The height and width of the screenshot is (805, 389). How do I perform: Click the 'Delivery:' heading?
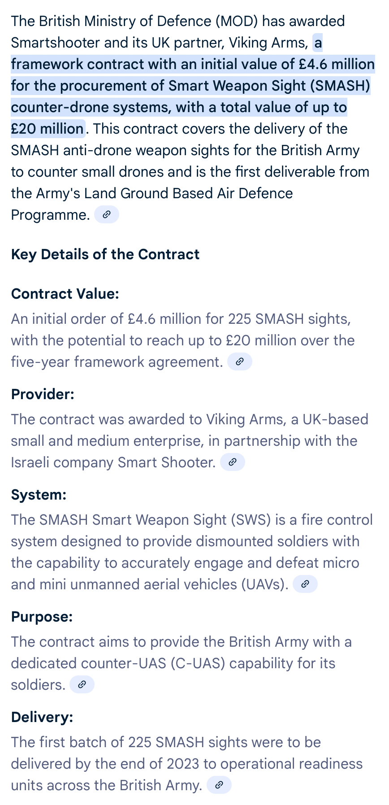pyautogui.click(x=42, y=717)
